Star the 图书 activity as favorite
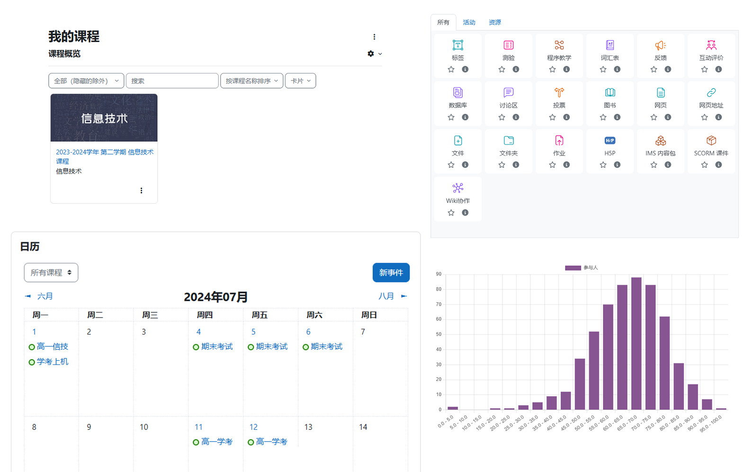The width and height of the screenshot is (752, 472). (603, 117)
